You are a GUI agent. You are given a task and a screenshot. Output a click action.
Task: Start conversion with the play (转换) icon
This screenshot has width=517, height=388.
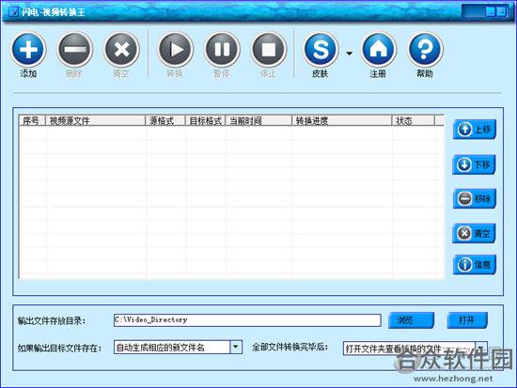pos(175,50)
